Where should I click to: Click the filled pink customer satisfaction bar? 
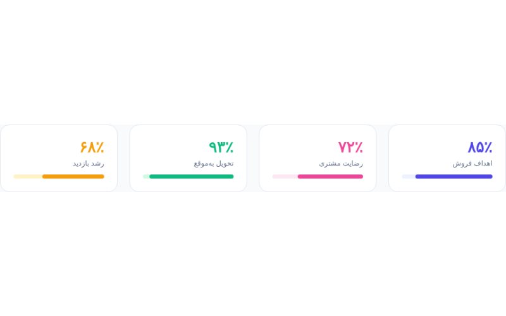coord(330,176)
